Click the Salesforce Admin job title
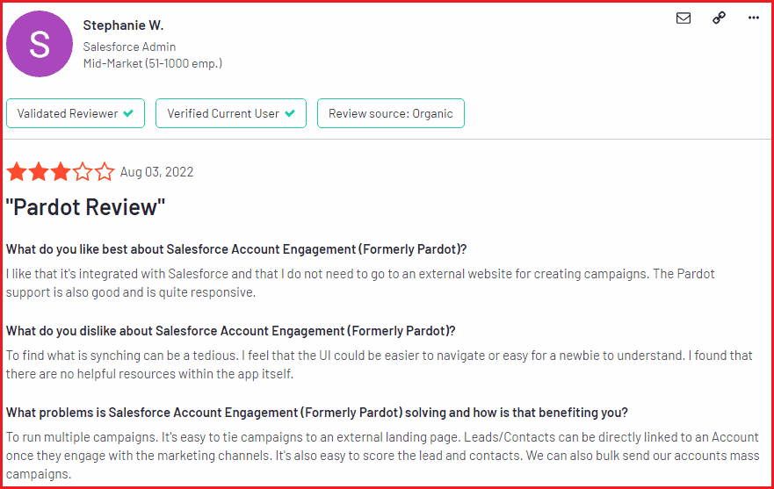This screenshot has height=489, width=774. point(129,47)
